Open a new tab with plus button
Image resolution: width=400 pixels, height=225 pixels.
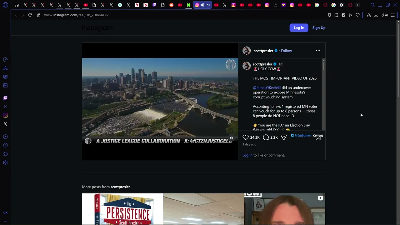point(358,5)
